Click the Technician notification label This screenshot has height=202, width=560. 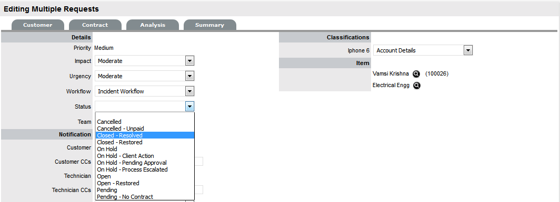tap(78, 176)
